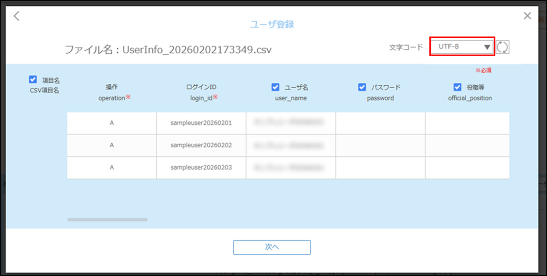Screen dimensions: 547x276
Task: Uncheck the 項目名 checkbox
Action: pos(33,80)
